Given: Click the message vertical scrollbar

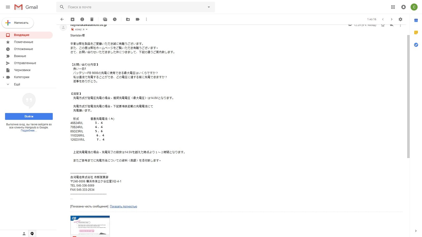Looking at the screenshot, I should (408, 96).
